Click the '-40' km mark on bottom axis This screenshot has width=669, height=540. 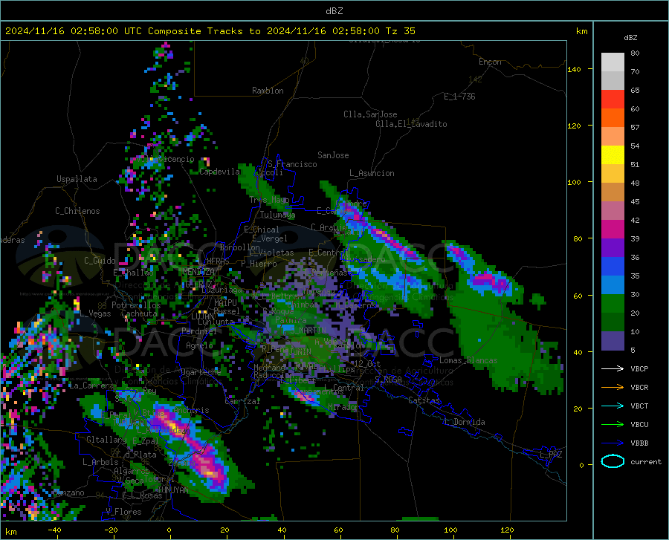[54, 530]
